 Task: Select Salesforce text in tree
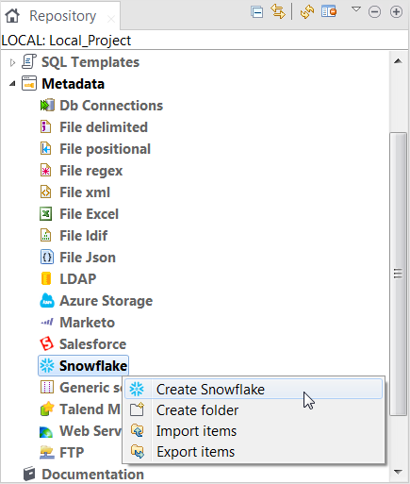[x=93, y=344]
